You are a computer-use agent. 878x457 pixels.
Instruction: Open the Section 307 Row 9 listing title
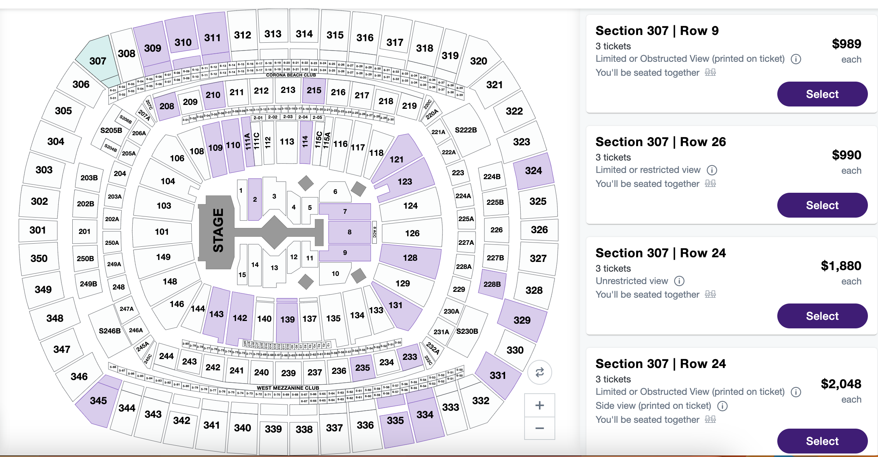657,31
